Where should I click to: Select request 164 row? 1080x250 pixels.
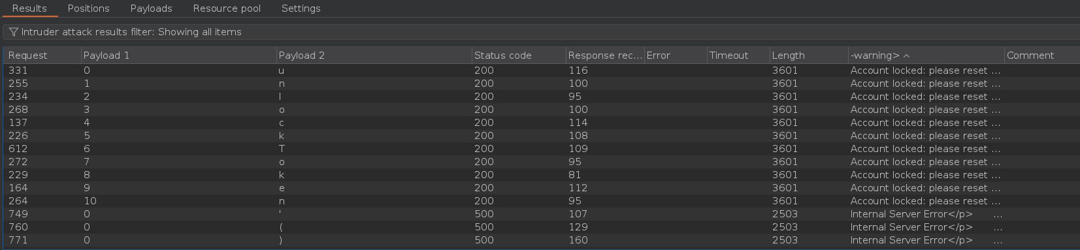click(541, 188)
